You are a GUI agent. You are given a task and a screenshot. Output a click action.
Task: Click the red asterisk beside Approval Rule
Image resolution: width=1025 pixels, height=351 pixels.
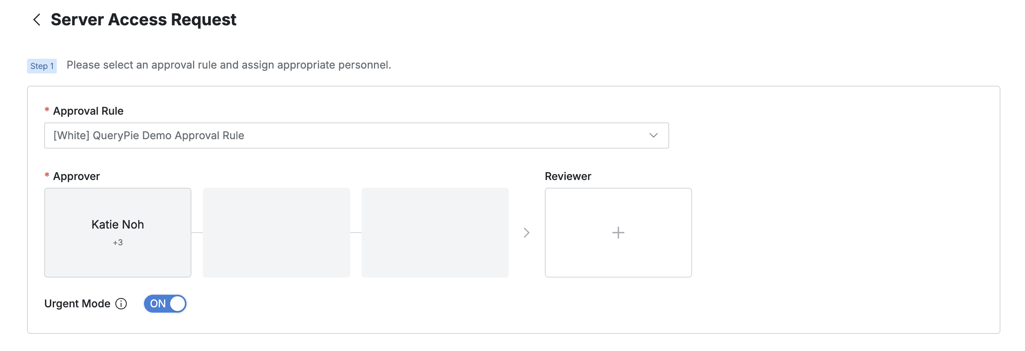(x=47, y=110)
